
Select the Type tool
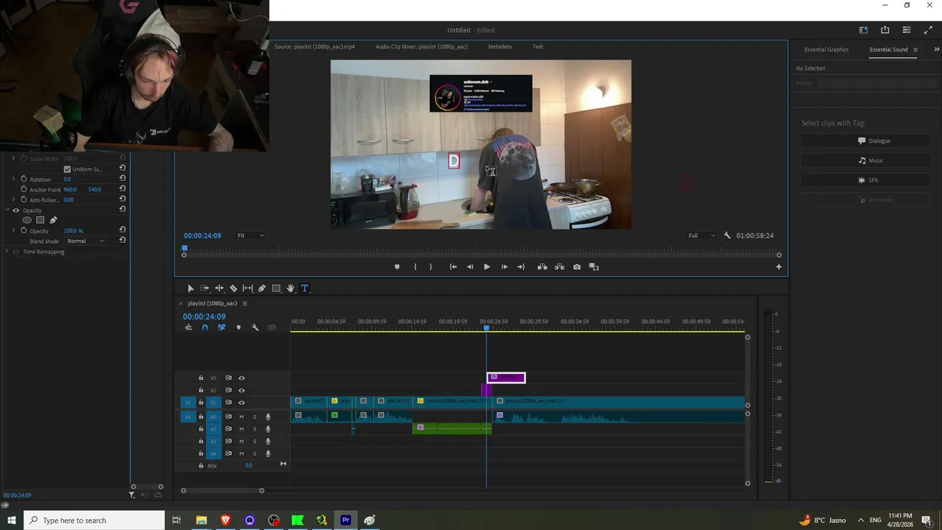tap(305, 289)
